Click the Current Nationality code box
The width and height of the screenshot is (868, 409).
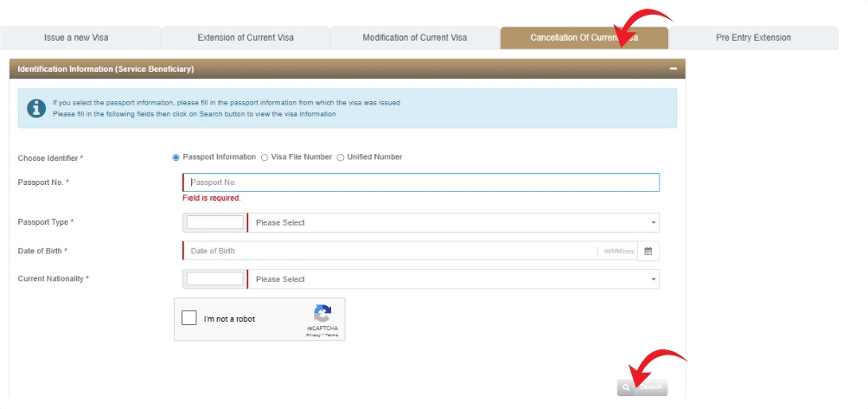tap(215, 279)
